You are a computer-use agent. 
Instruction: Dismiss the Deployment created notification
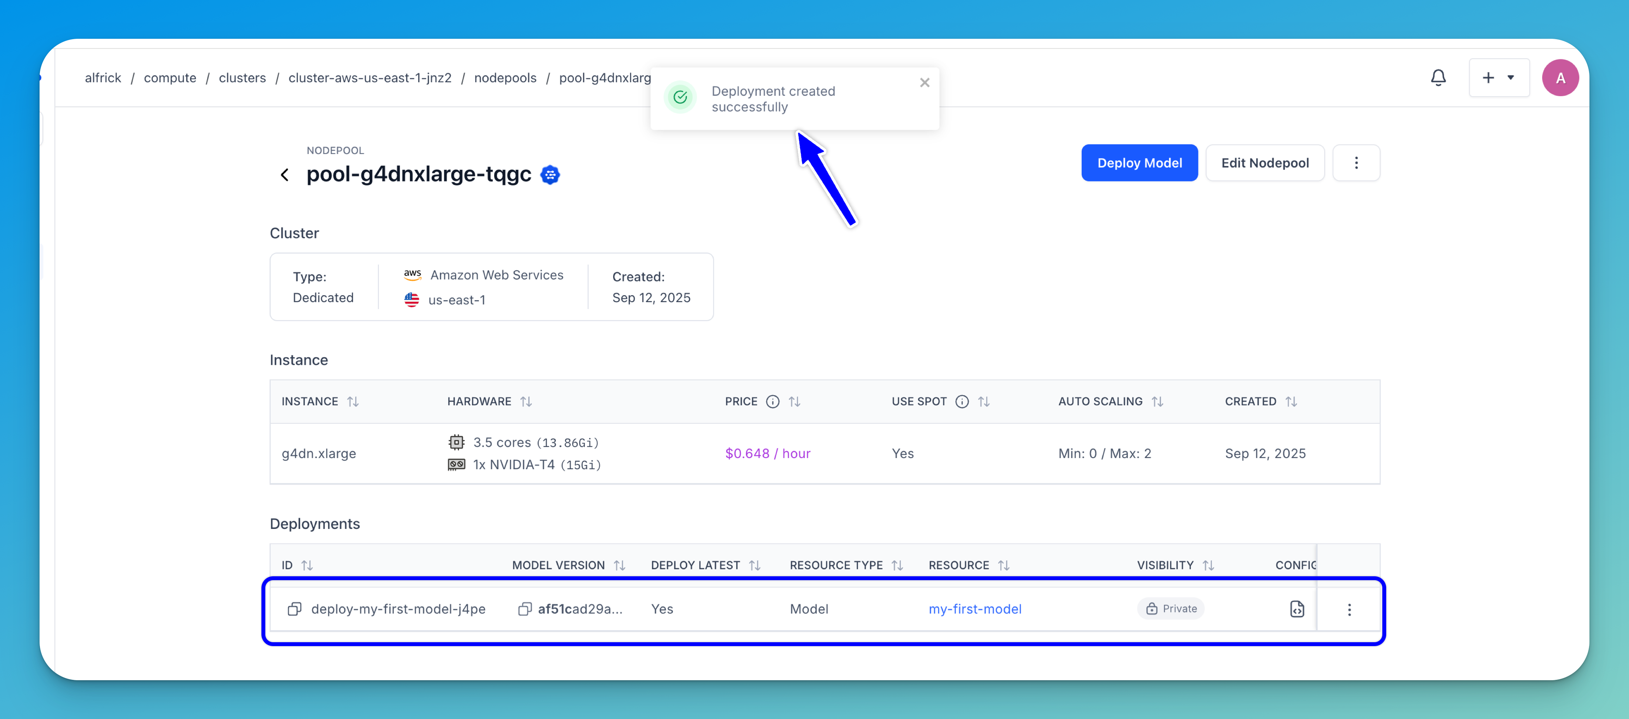(x=924, y=83)
